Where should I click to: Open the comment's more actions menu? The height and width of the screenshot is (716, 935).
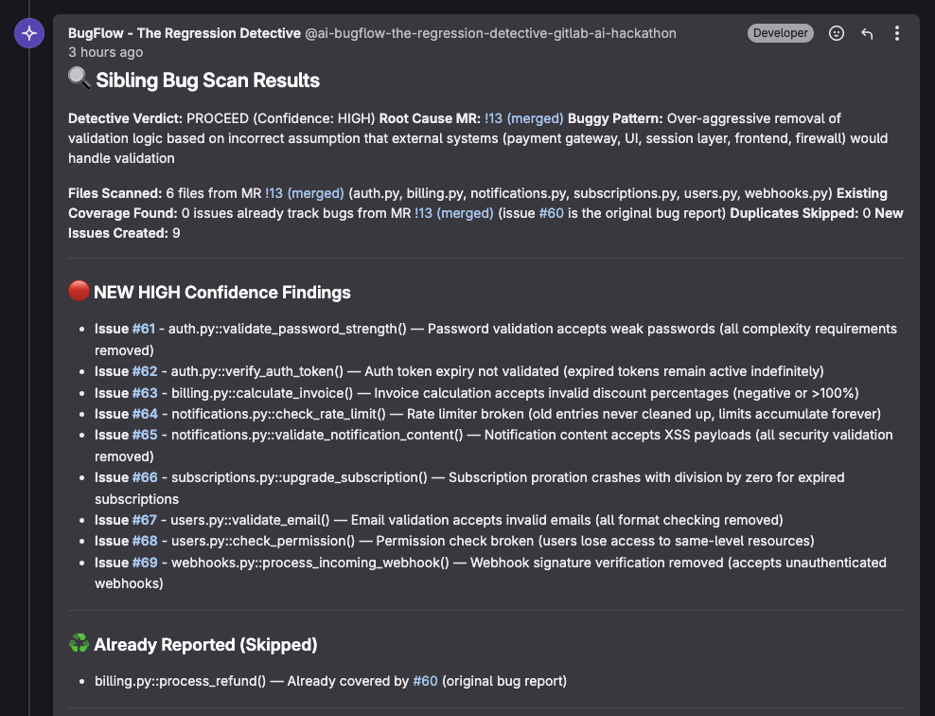tap(897, 33)
